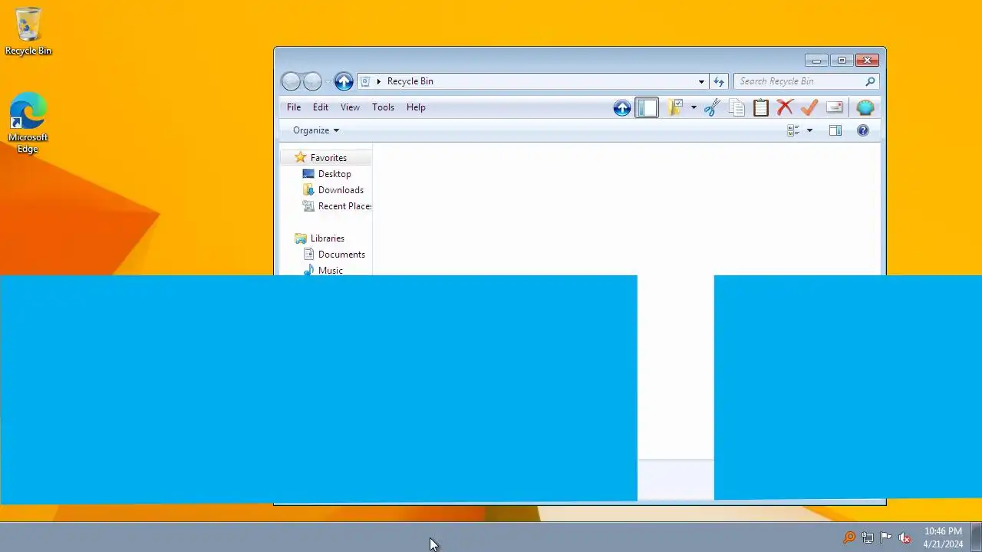Viewport: 982px width, 552px height.
Task: Click the blue Up arrow in the address bar
Action: click(344, 81)
